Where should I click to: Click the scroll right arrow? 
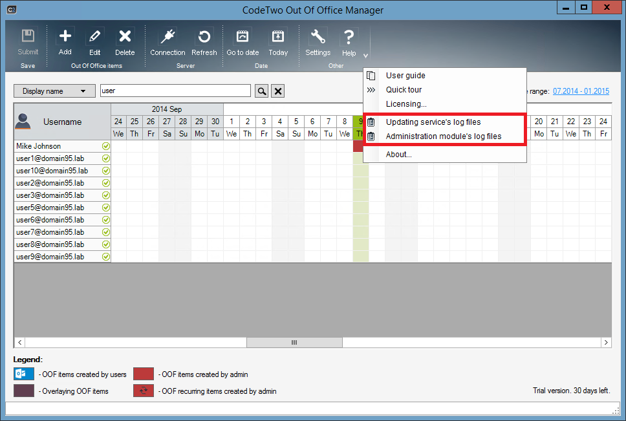[x=606, y=342]
